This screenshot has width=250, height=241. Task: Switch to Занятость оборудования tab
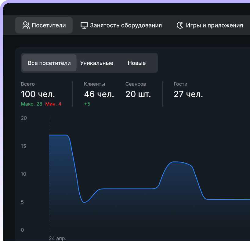[x=121, y=25]
